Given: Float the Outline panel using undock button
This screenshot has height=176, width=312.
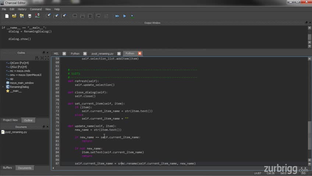Looking at the screenshot, I should (x=43, y=53).
